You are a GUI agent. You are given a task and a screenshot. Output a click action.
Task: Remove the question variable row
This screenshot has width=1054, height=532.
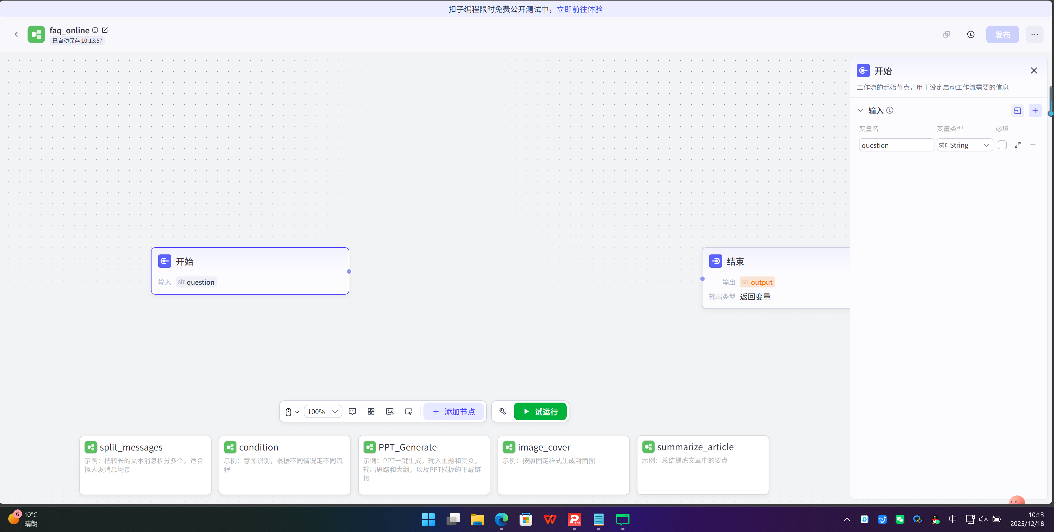pos(1033,145)
